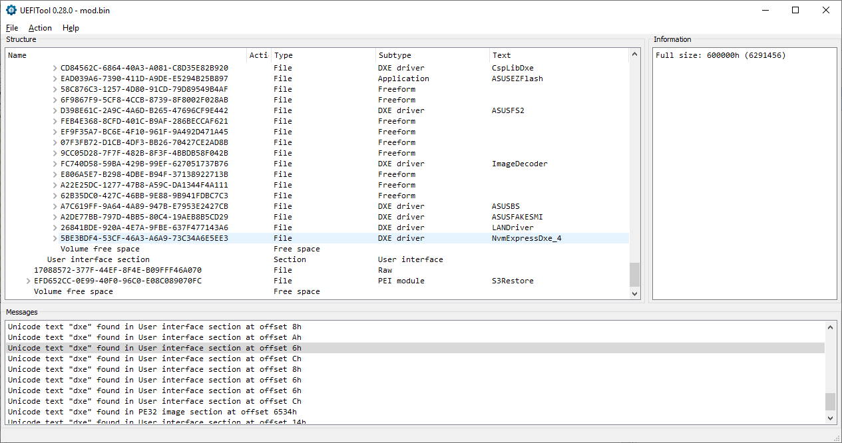Image resolution: width=842 pixels, height=443 pixels.
Task: Click the Subtype column header
Action: 431,55
